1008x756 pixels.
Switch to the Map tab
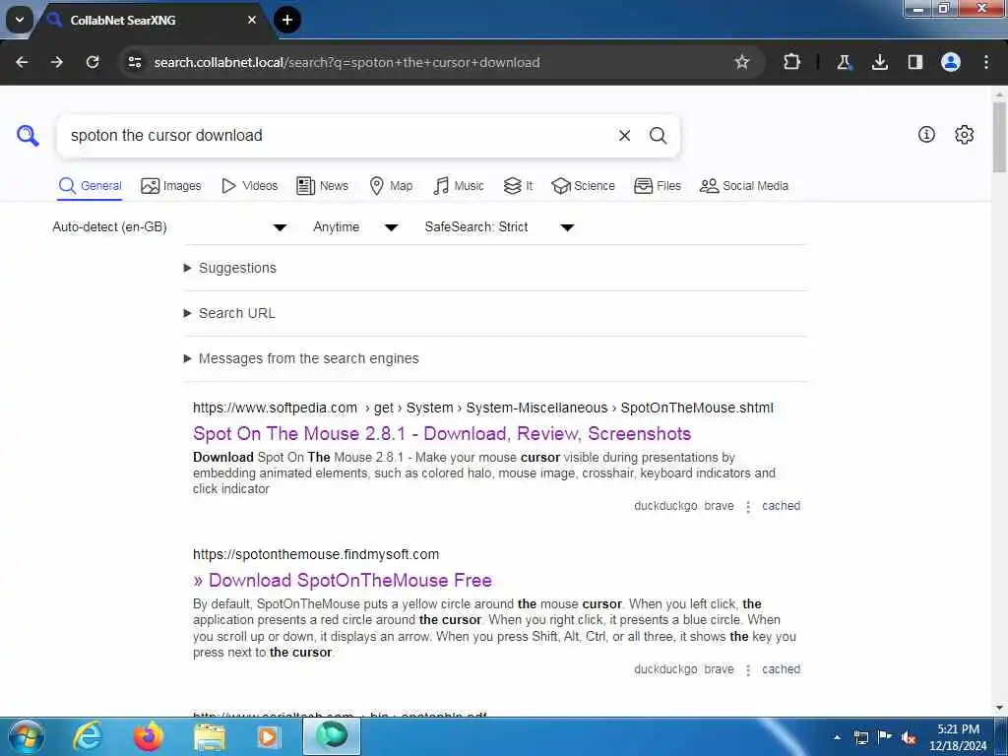tap(391, 186)
